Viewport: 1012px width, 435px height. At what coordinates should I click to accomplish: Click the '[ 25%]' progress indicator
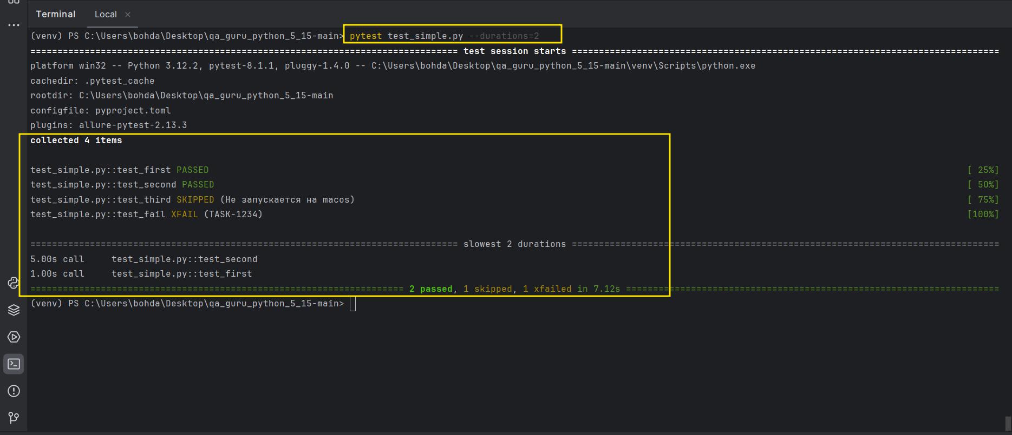[x=983, y=170]
